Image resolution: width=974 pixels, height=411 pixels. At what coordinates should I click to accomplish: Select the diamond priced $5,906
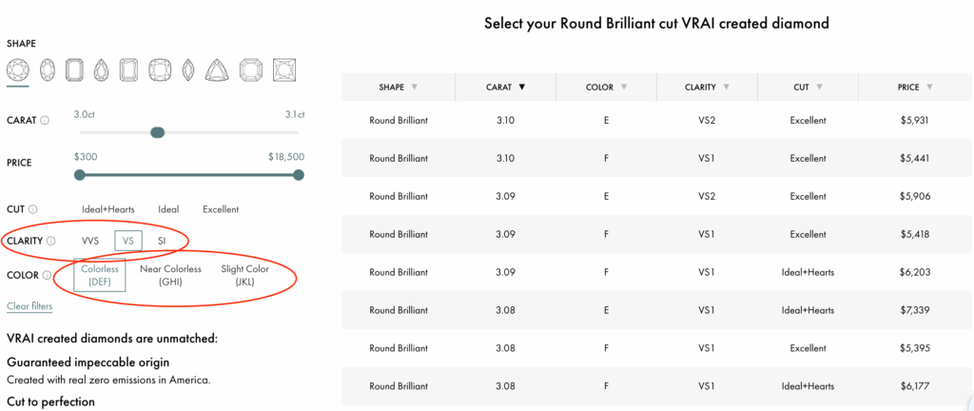tap(656, 196)
